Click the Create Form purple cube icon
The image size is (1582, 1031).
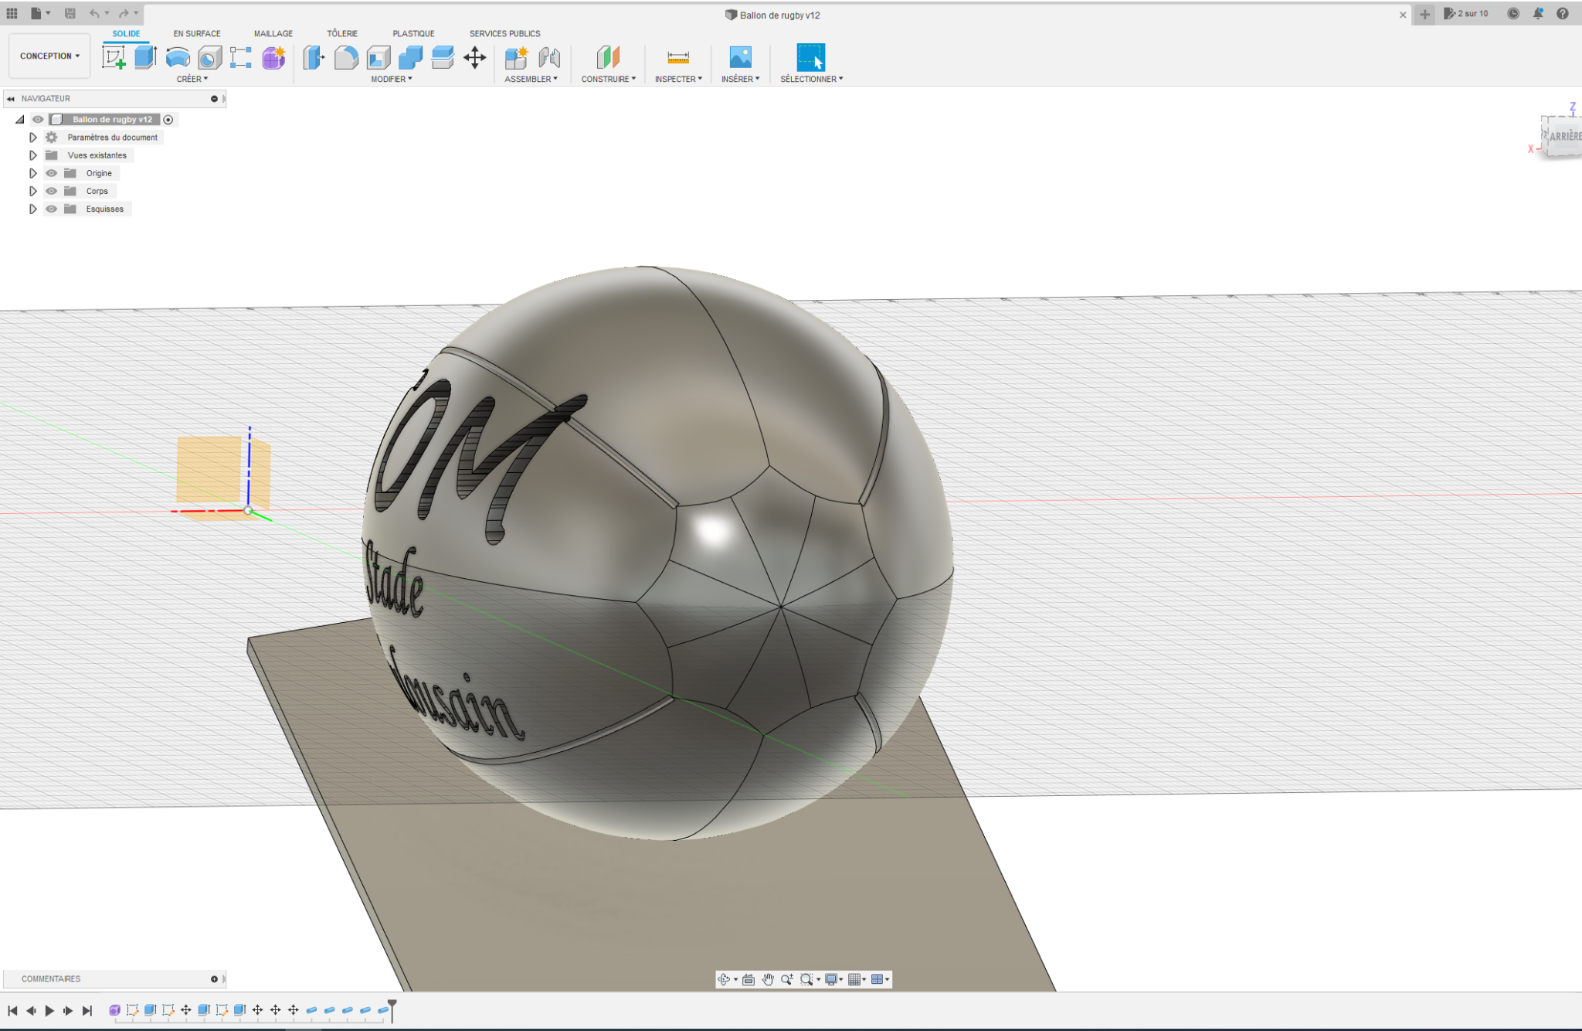click(x=273, y=57)
